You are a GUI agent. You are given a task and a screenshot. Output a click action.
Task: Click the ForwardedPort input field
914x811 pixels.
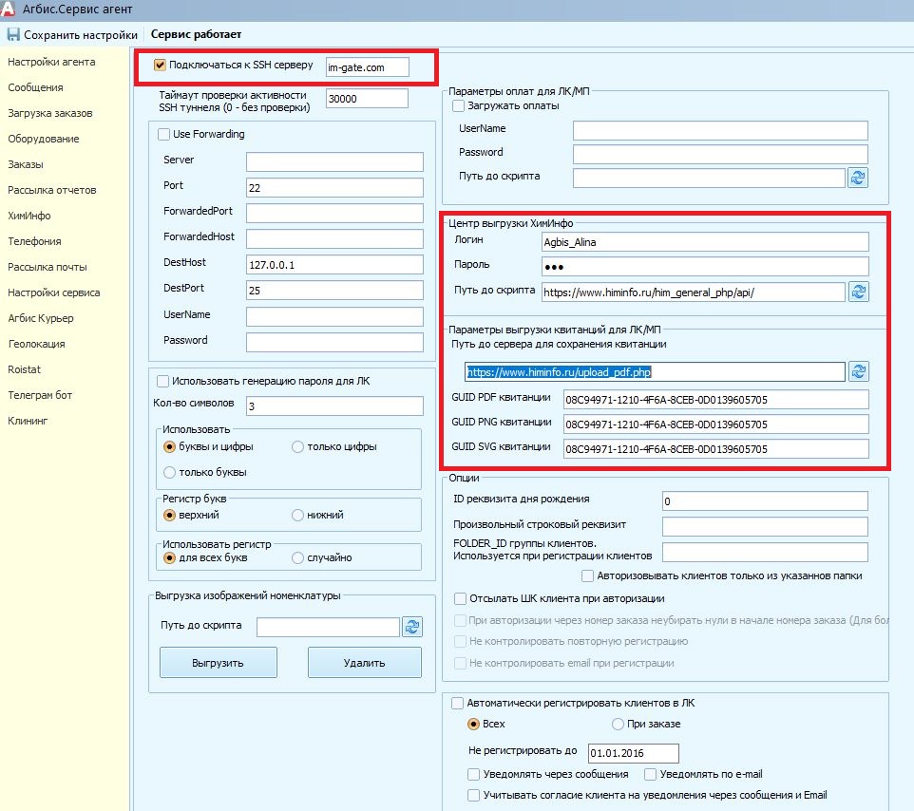pos(334,213)
